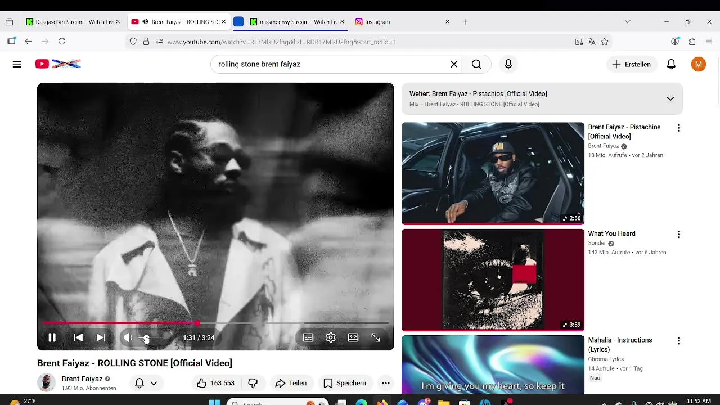Open recent browsing tab icon

[x=9, y=22]
